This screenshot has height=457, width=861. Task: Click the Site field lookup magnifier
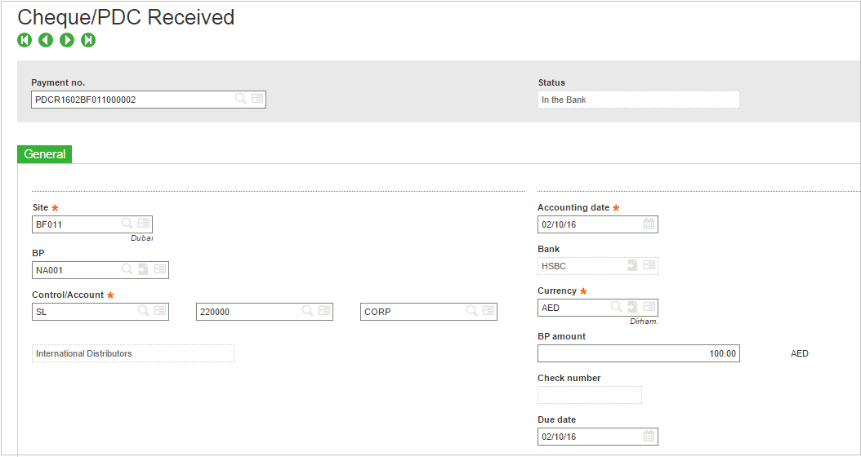click(x=127, y=224)
